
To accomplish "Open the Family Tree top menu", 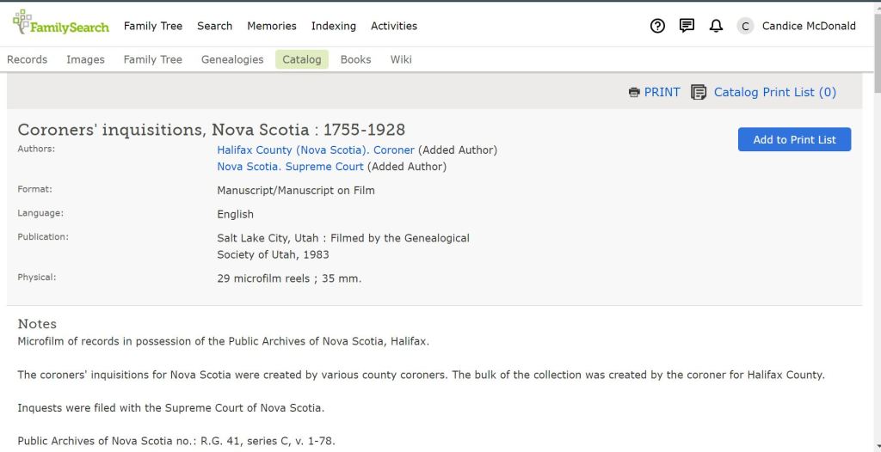I will point(153,26).
